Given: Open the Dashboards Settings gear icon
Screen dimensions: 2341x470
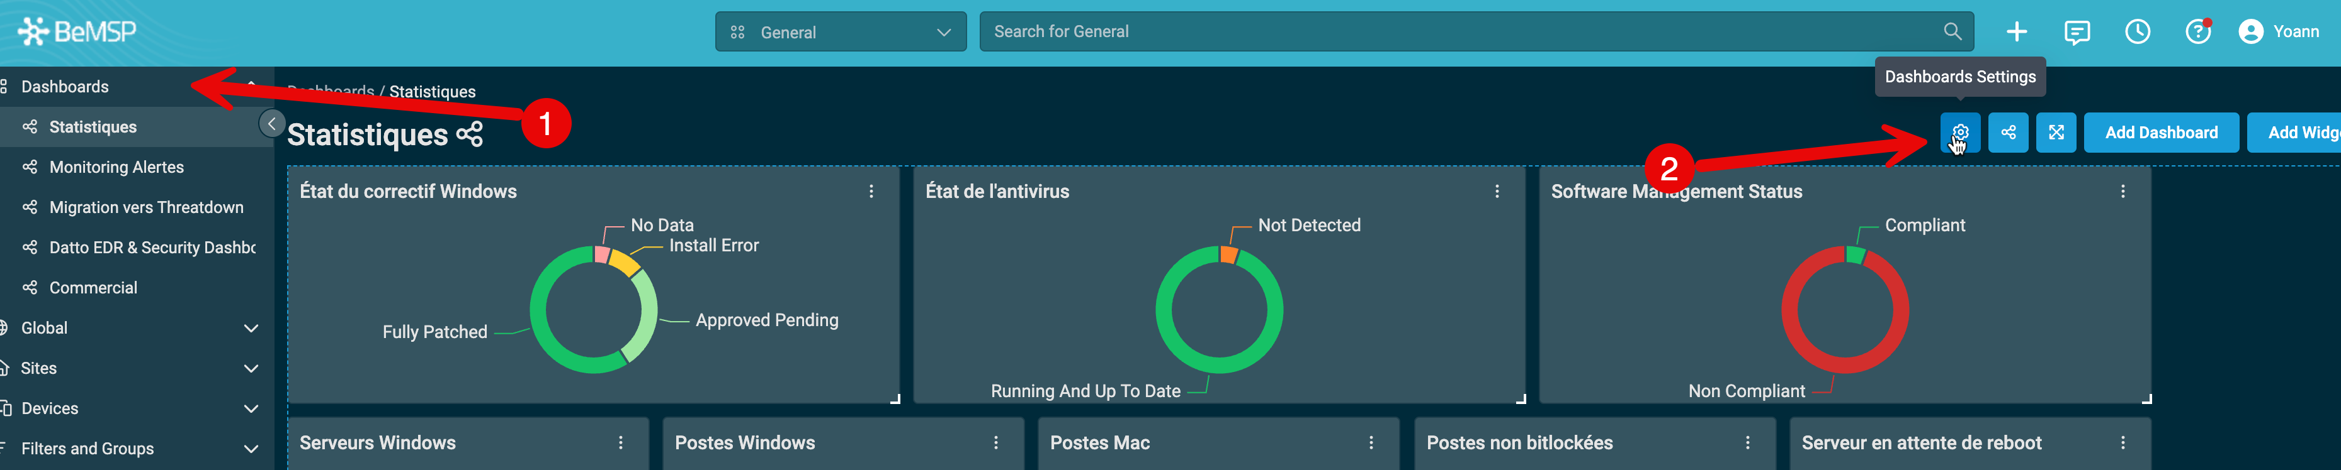Looking at the screenshot, I should point(1959,133).
